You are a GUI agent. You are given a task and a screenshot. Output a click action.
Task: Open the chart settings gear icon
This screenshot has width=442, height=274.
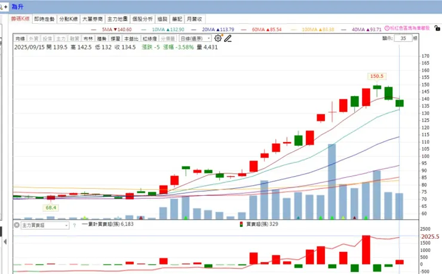click(218, 38)
